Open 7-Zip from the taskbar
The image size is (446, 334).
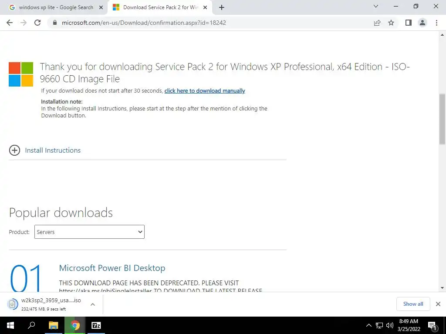tap(96, 325)
